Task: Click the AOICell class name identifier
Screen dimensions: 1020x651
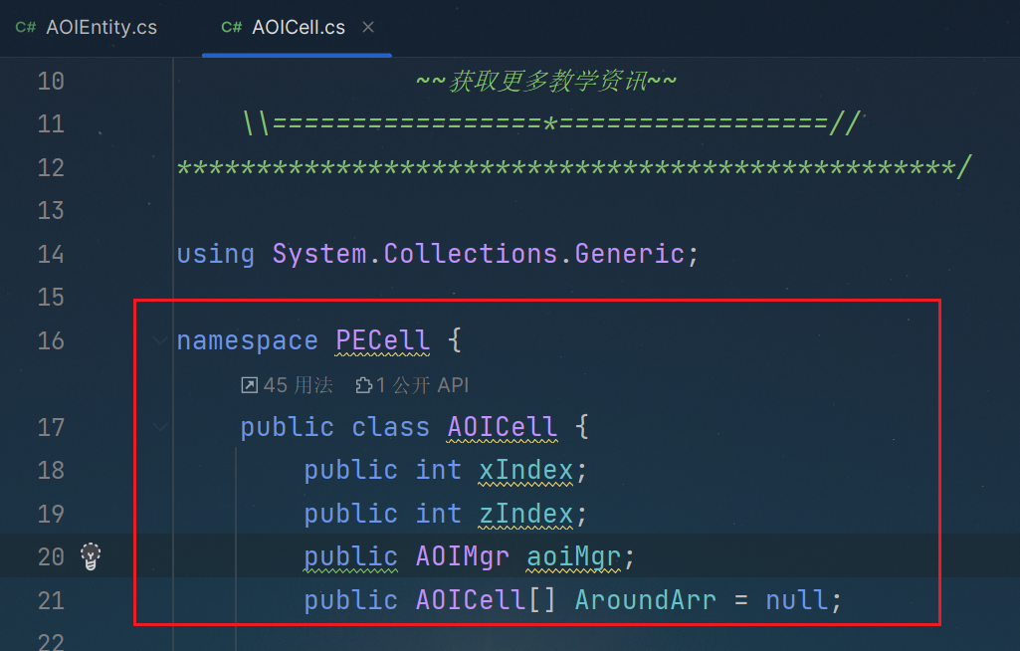Action: click(503, 428)
